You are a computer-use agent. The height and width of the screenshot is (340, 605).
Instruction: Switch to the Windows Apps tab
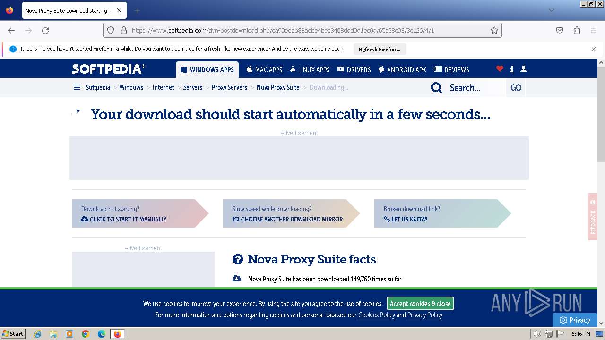coord(207,69)
